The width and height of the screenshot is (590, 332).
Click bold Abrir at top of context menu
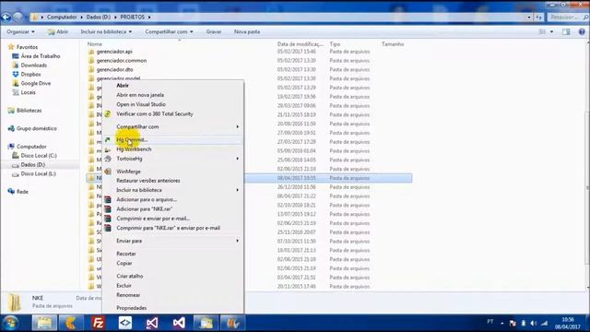coord(123,86)
